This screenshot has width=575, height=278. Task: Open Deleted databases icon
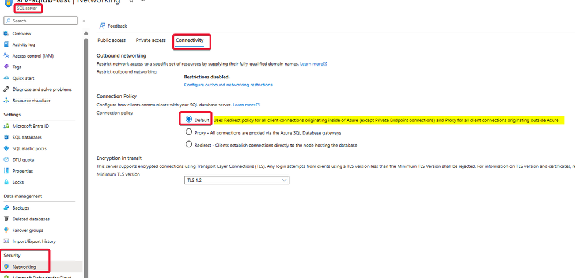(6, 219)
